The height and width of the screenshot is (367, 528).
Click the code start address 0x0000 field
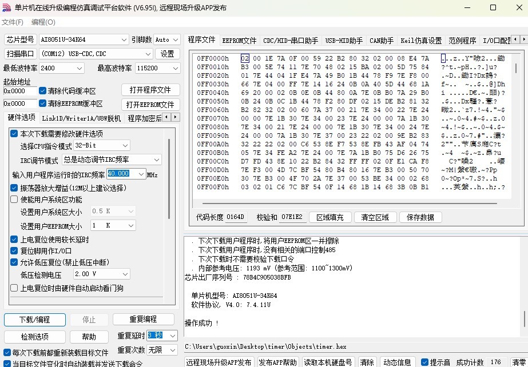[x=20, y=91]
